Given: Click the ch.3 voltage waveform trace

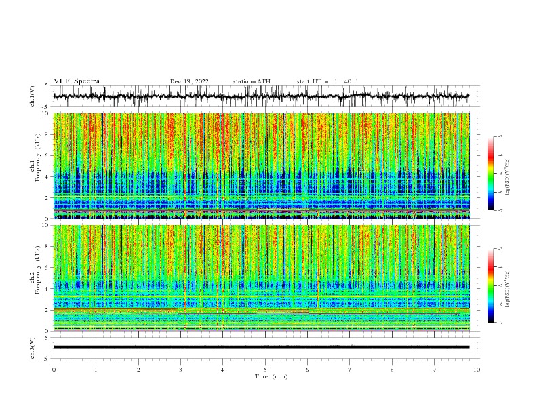Looking at the screenshot, I should point(261,347).
